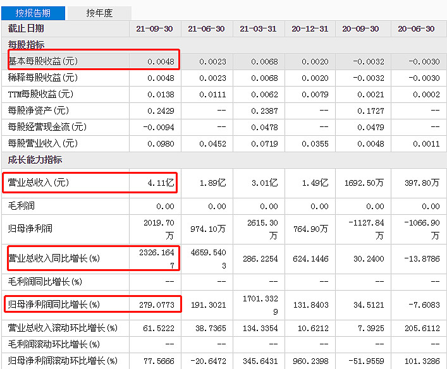Click the 2615.30万 net profit value
Image resolution: width=447 pixels, height=369 pixels.
(262, 229)
